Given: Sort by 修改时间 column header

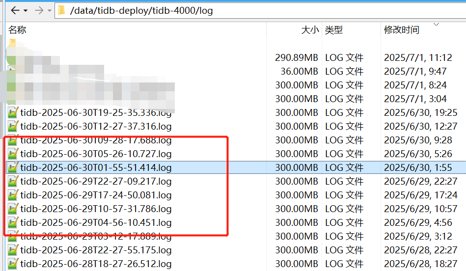Looking at the screenshot, I should click(x=402, y=30).
